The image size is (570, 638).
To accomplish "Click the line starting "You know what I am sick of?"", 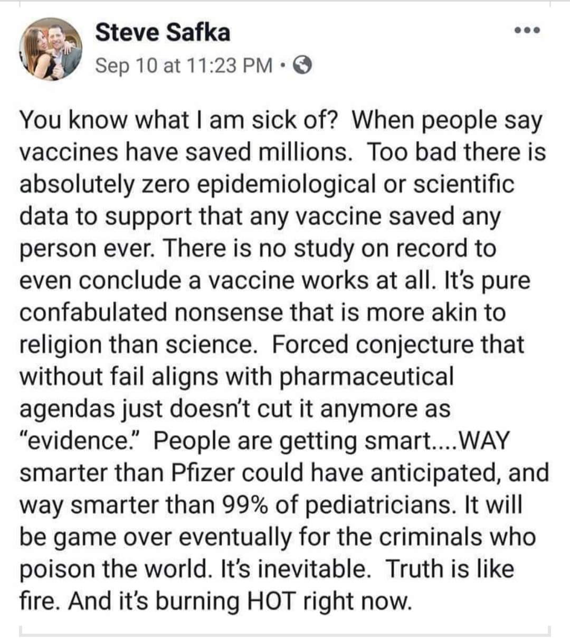I will [x=281, y=121].
